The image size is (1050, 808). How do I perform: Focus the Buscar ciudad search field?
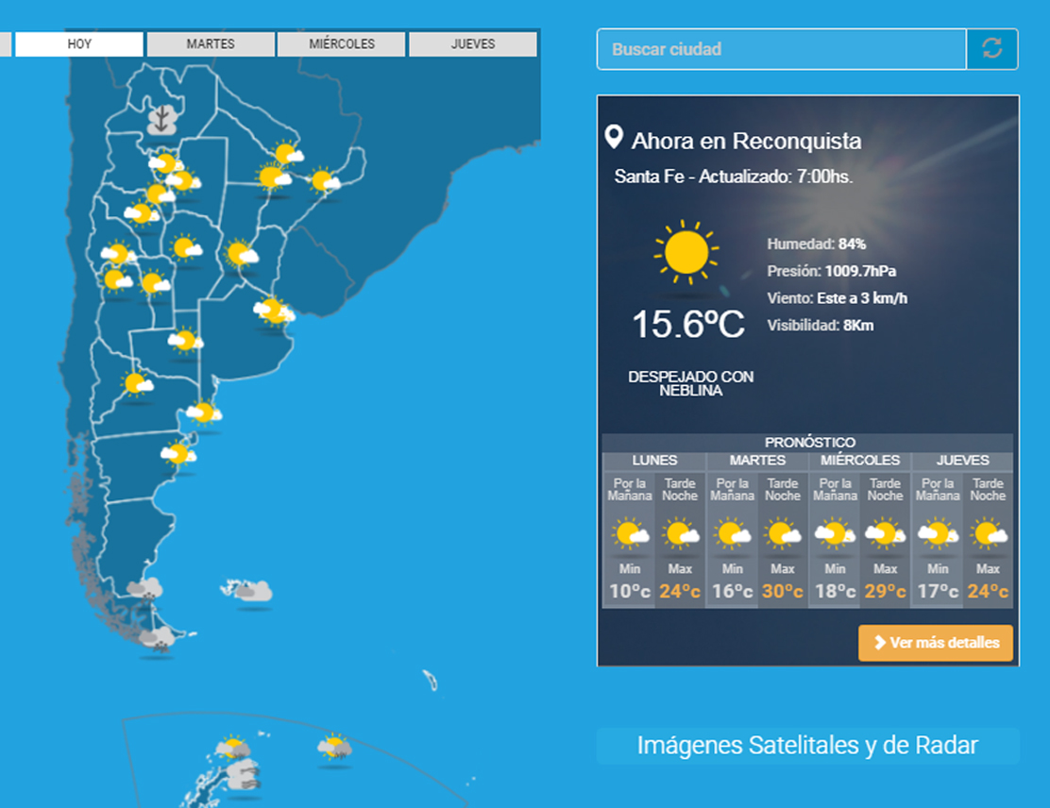click(x=781, y=49)
